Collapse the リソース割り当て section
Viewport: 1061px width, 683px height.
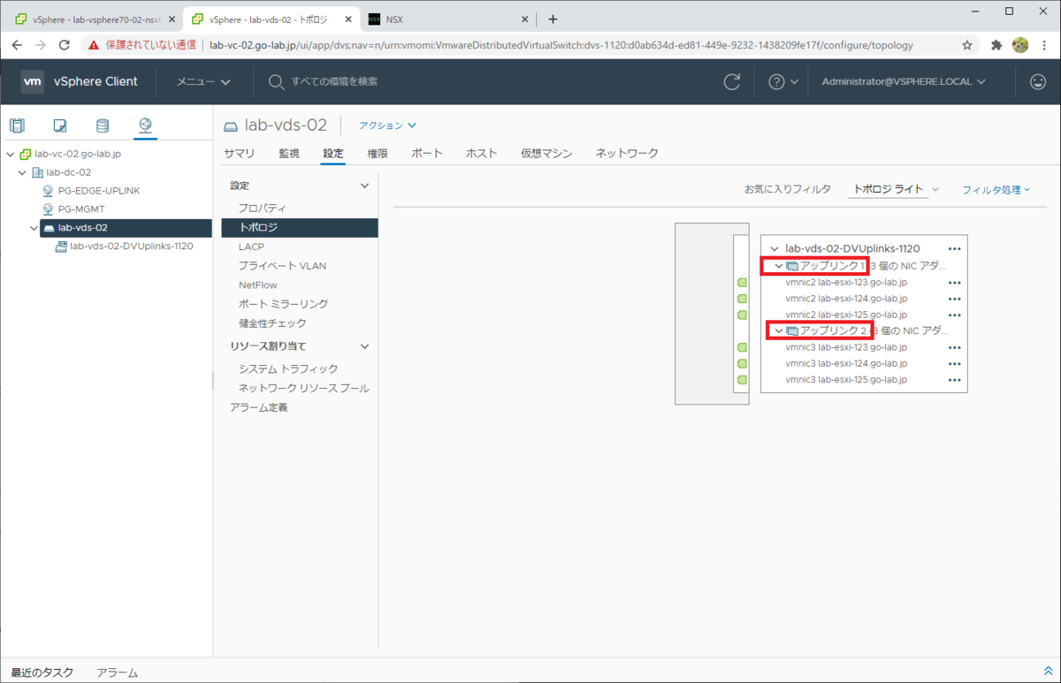(364, 346)
